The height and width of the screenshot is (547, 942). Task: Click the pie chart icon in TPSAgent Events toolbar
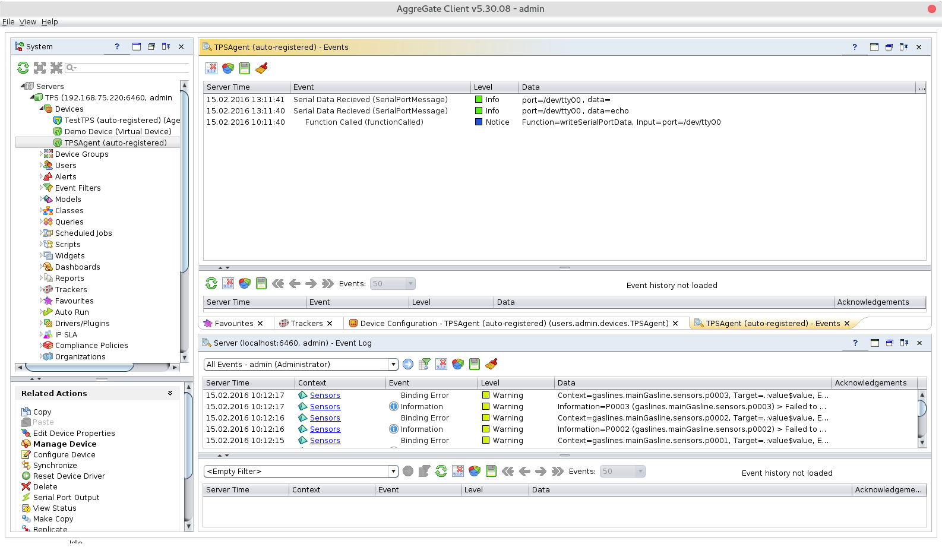[x=228, y=68]
